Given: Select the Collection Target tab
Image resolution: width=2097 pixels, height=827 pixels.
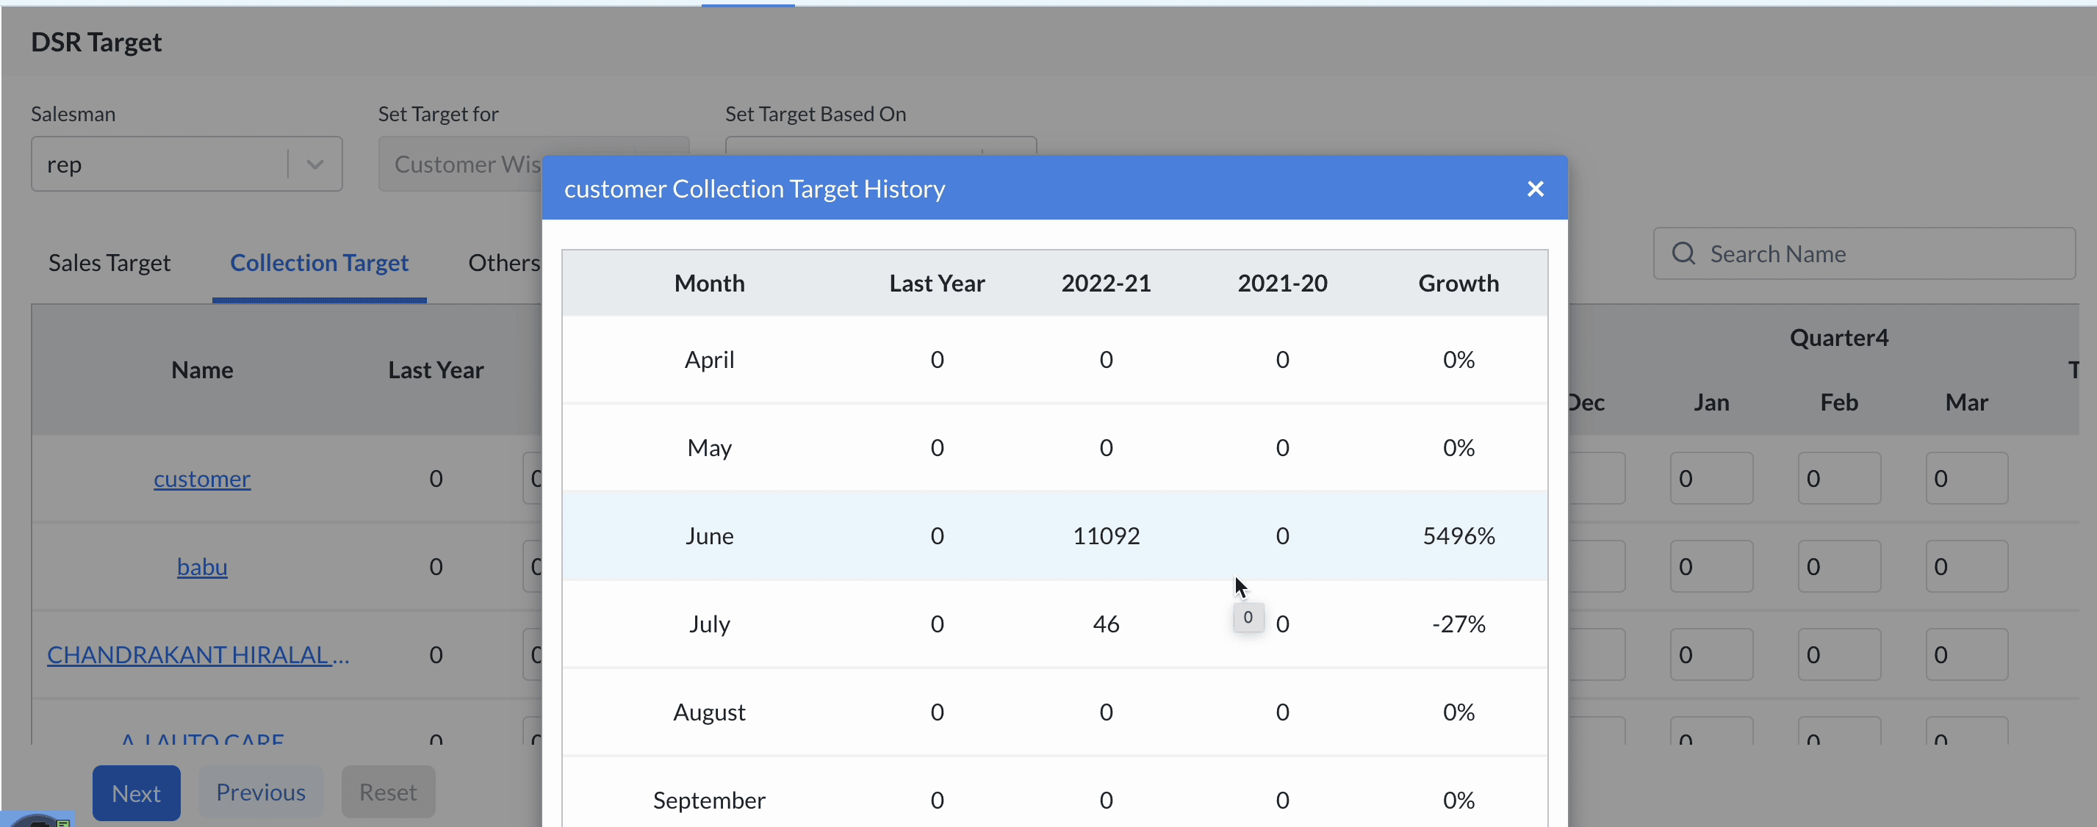Looking at the screenshot, I should click(x=319, y=263).
